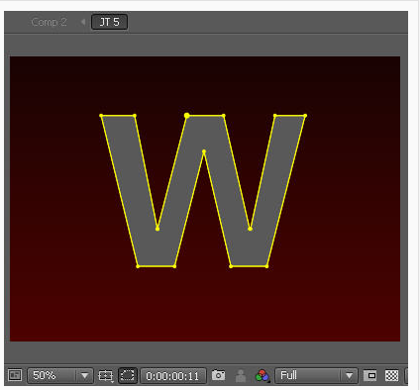The image size is (420, 390).
Task: Toggle Always Preview This View icon
Action: [x=15, y=375]
